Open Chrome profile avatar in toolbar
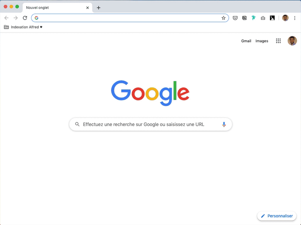Viewport: 301px width, 225px height. tap(285, 18)
